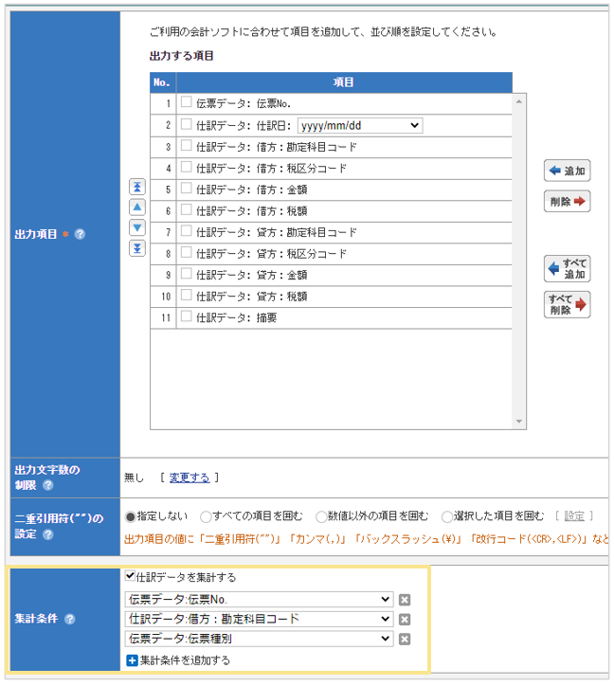
Task: Click the move-to-bottom arrow icon
Action: [x=136, y=248]
